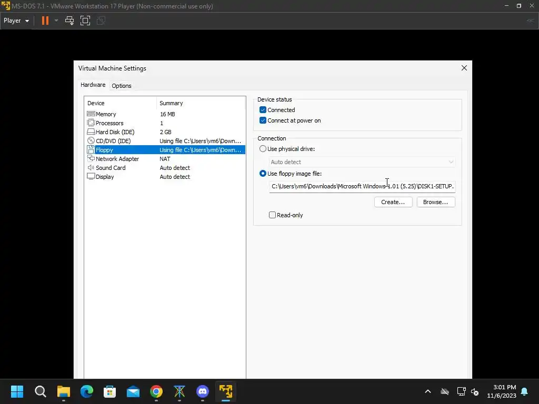Click the 16 MB summary value

167,114
